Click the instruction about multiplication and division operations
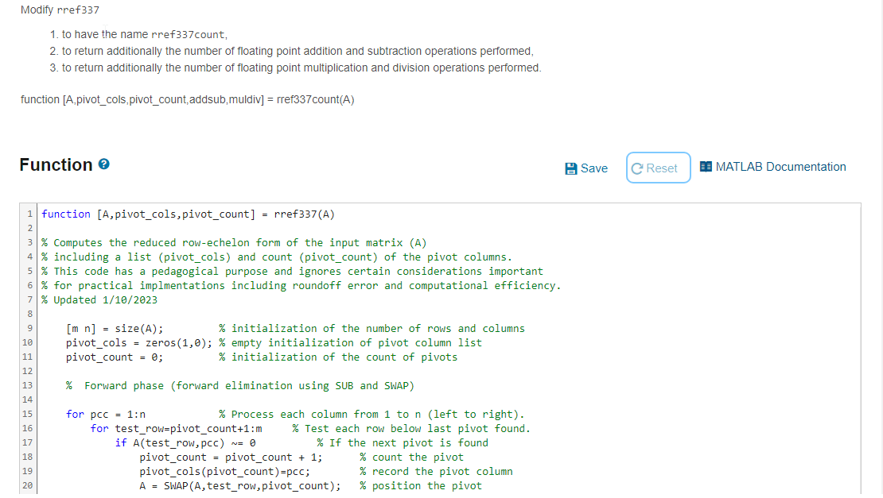Screen dimensions: 883x498 coord(301,68)
